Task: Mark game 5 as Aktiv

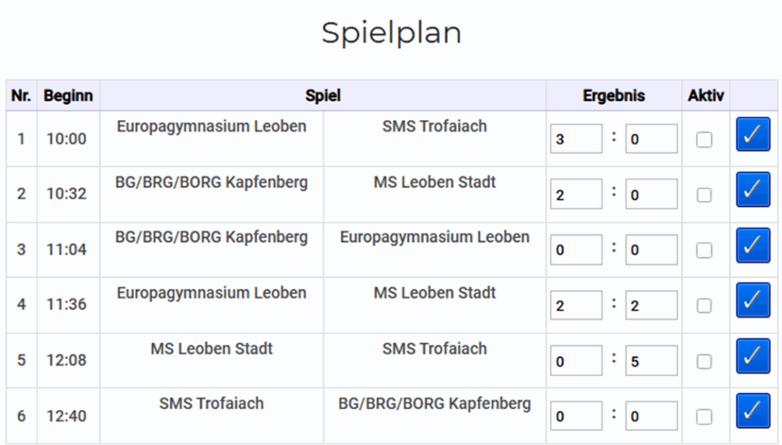Action: tap(704, 362)
